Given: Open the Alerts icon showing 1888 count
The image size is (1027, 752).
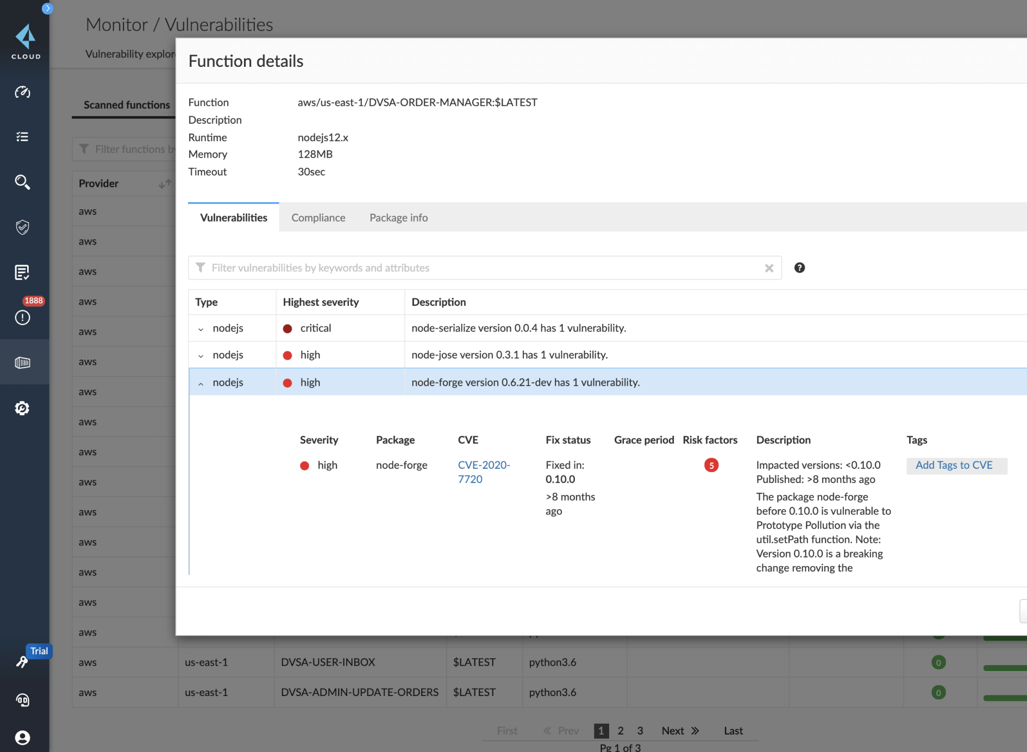Looking at the screenshot, I should point(22,318).
